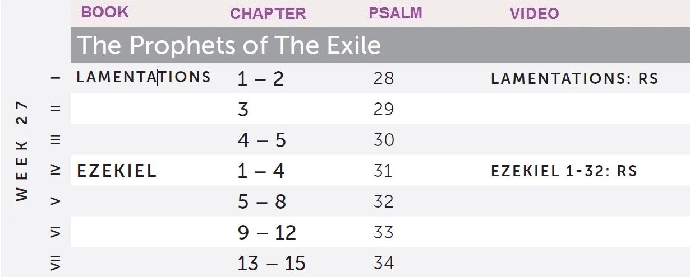
Task: Click The Prophets of The Exile heading
Action: pos(228,45)
